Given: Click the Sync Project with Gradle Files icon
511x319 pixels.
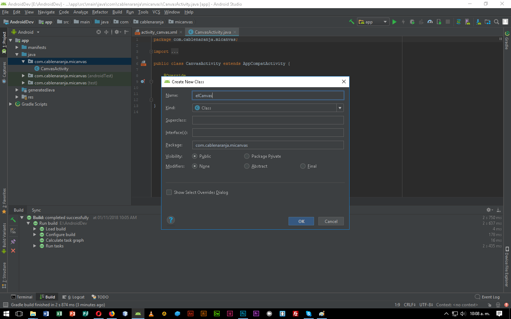Looking at the screenshot, I should click(458, 22).
